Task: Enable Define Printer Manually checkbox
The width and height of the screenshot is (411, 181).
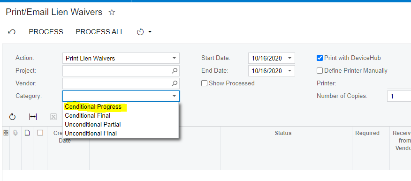Action: (320, 70)
